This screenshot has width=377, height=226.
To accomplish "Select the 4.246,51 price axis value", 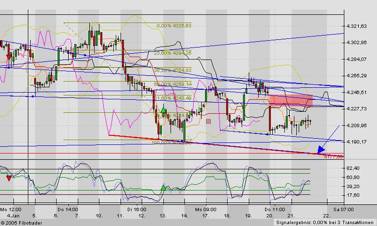I will pos(356,93).
